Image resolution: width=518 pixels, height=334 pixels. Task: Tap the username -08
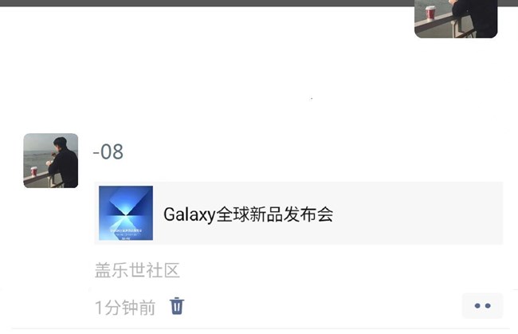(x=108, y=152)
